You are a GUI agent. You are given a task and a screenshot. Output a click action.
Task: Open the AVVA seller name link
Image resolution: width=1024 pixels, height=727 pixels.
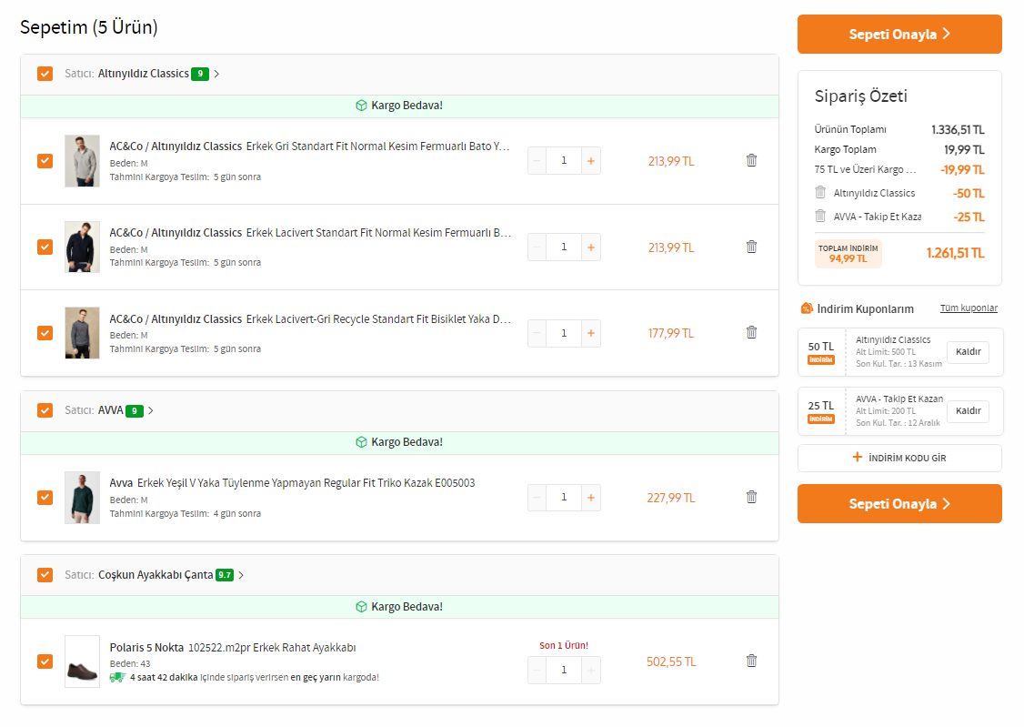pyautogui.click(x=110, y=410)
